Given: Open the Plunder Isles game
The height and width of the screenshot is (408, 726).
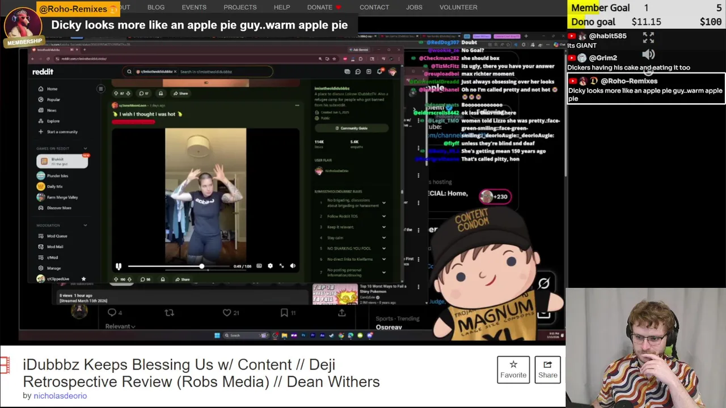Looking at the screenshot, I should (x=53, y=176).
